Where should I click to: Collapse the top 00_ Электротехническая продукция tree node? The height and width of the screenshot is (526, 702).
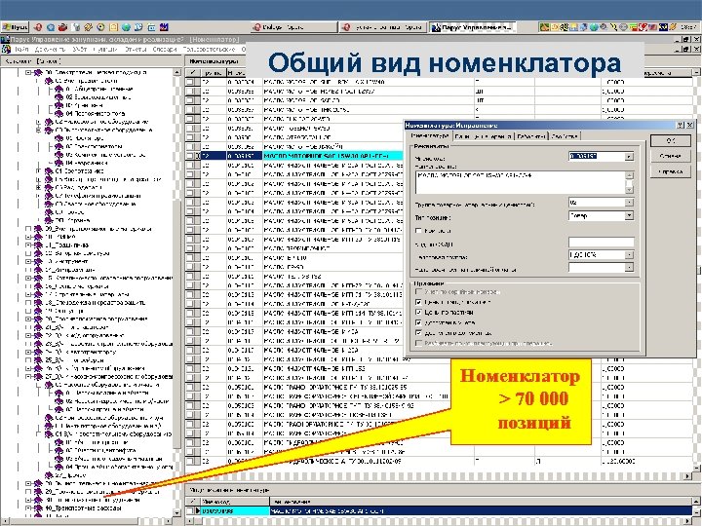(x=28, y=72)
